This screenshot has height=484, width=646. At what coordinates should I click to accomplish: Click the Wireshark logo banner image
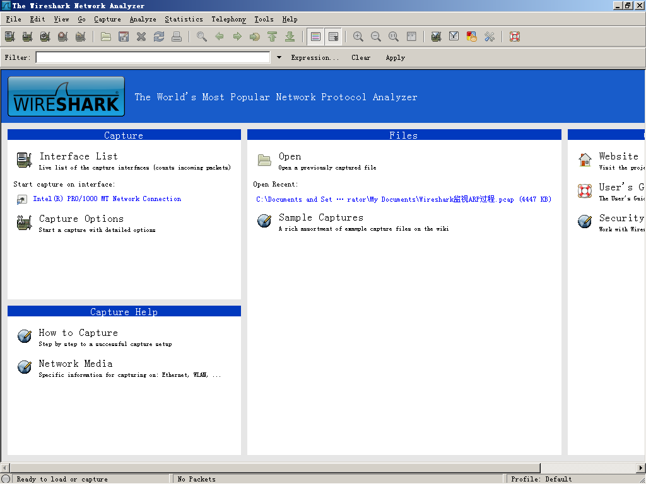point(66,96)
